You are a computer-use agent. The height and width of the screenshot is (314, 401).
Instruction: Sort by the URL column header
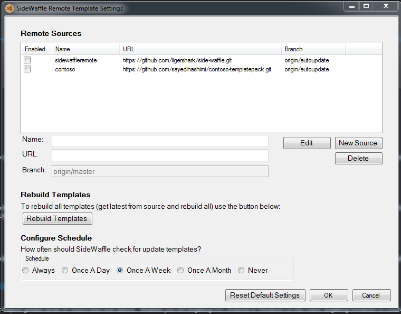tap(200, 49)
